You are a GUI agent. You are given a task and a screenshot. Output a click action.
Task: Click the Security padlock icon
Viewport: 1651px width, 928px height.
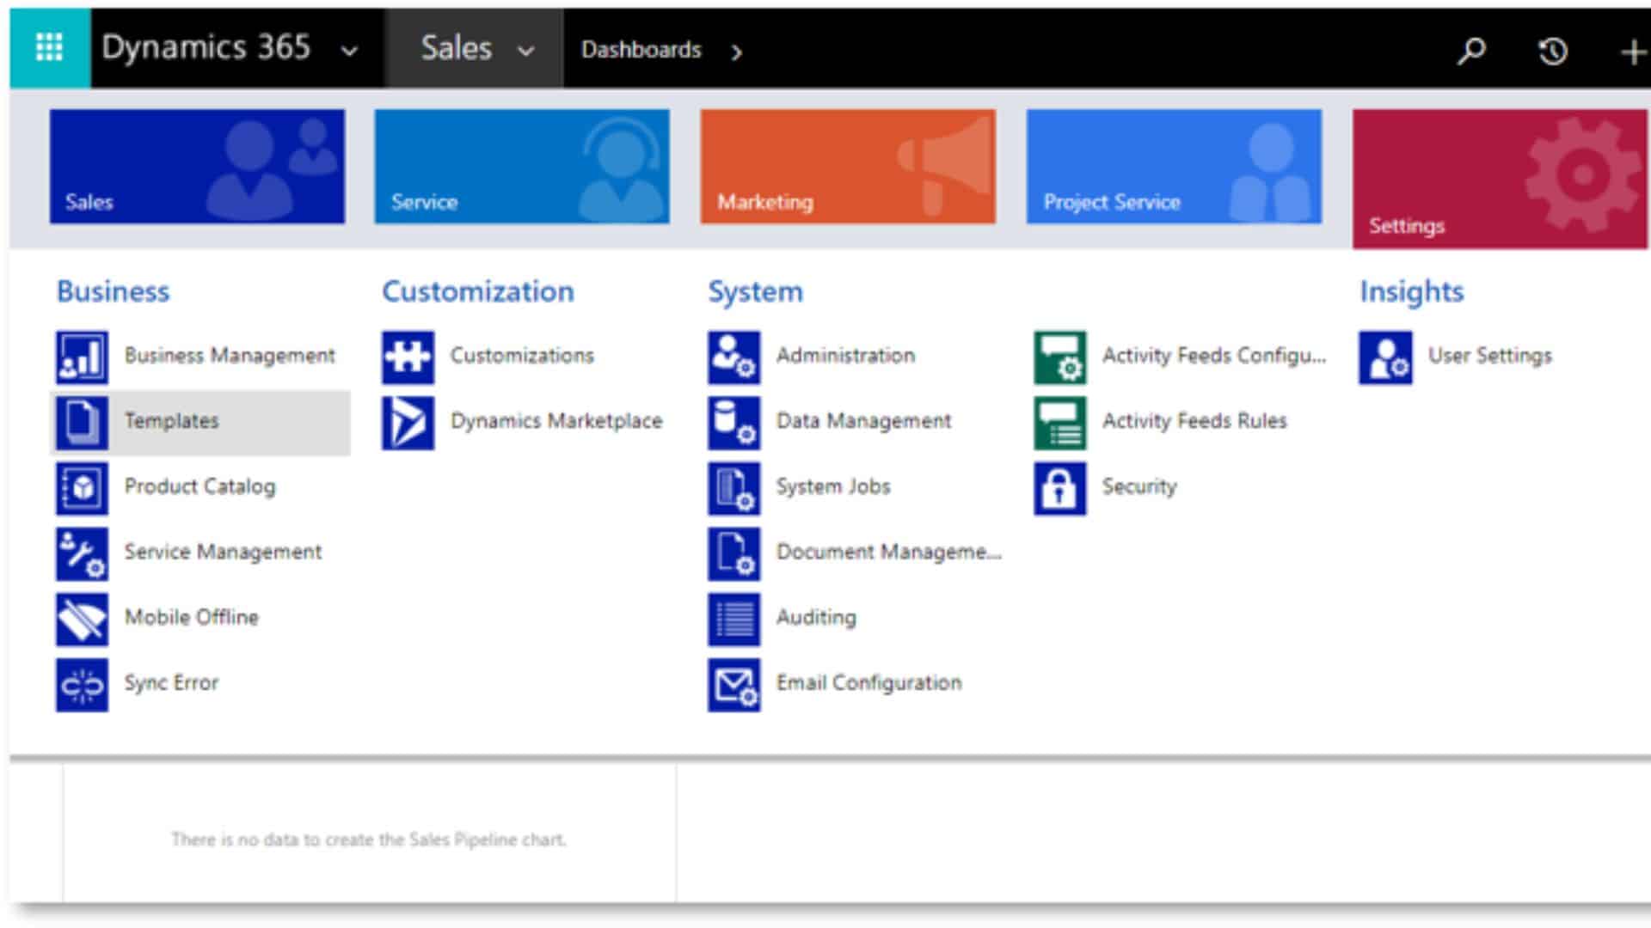(x=1059, y=487)
